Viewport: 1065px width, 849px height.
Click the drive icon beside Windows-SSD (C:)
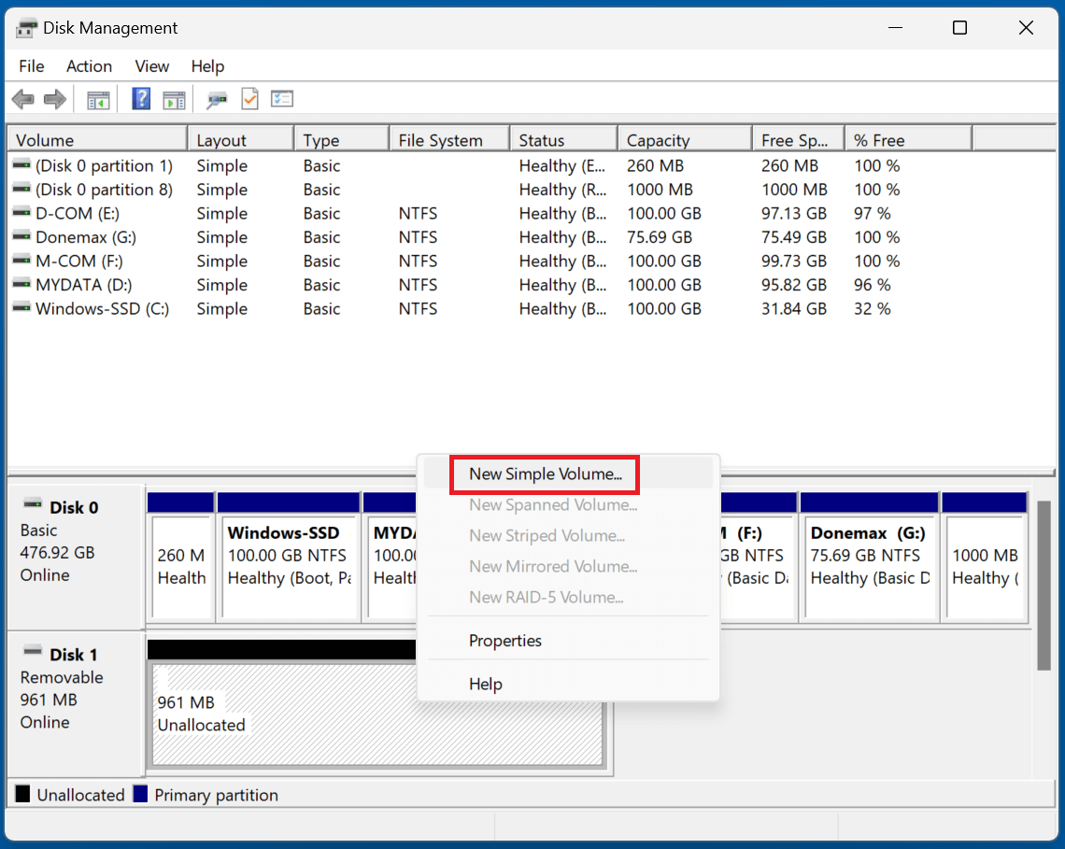click(x=22, y=308)
